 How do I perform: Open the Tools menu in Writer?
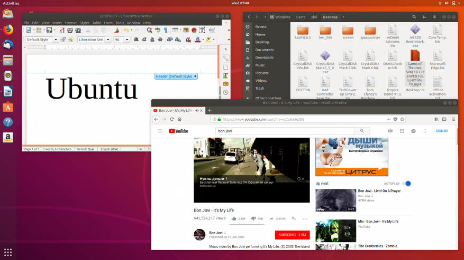120,23
